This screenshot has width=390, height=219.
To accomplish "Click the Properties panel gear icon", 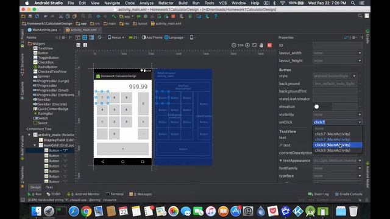I will click(x=353, y=38).
